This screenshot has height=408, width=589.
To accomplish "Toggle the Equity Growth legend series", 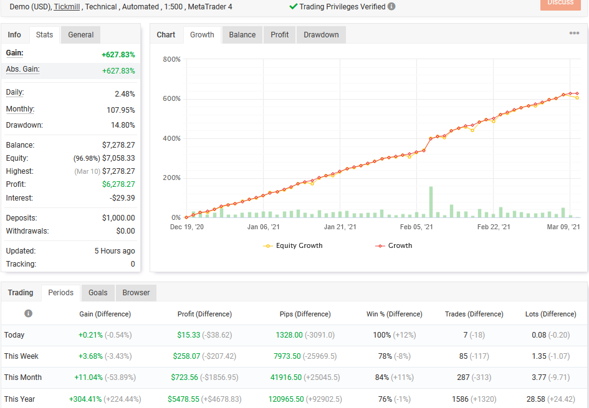I will 293,245.
